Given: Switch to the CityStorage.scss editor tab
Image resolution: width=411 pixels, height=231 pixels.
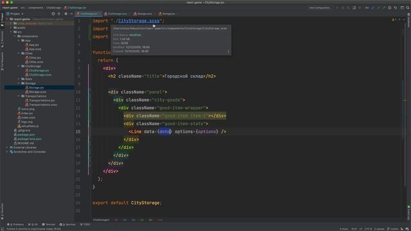Looking at the screenshot, I should pos(117,13).
